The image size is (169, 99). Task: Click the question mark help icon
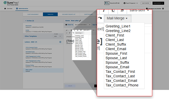[147, 9]
